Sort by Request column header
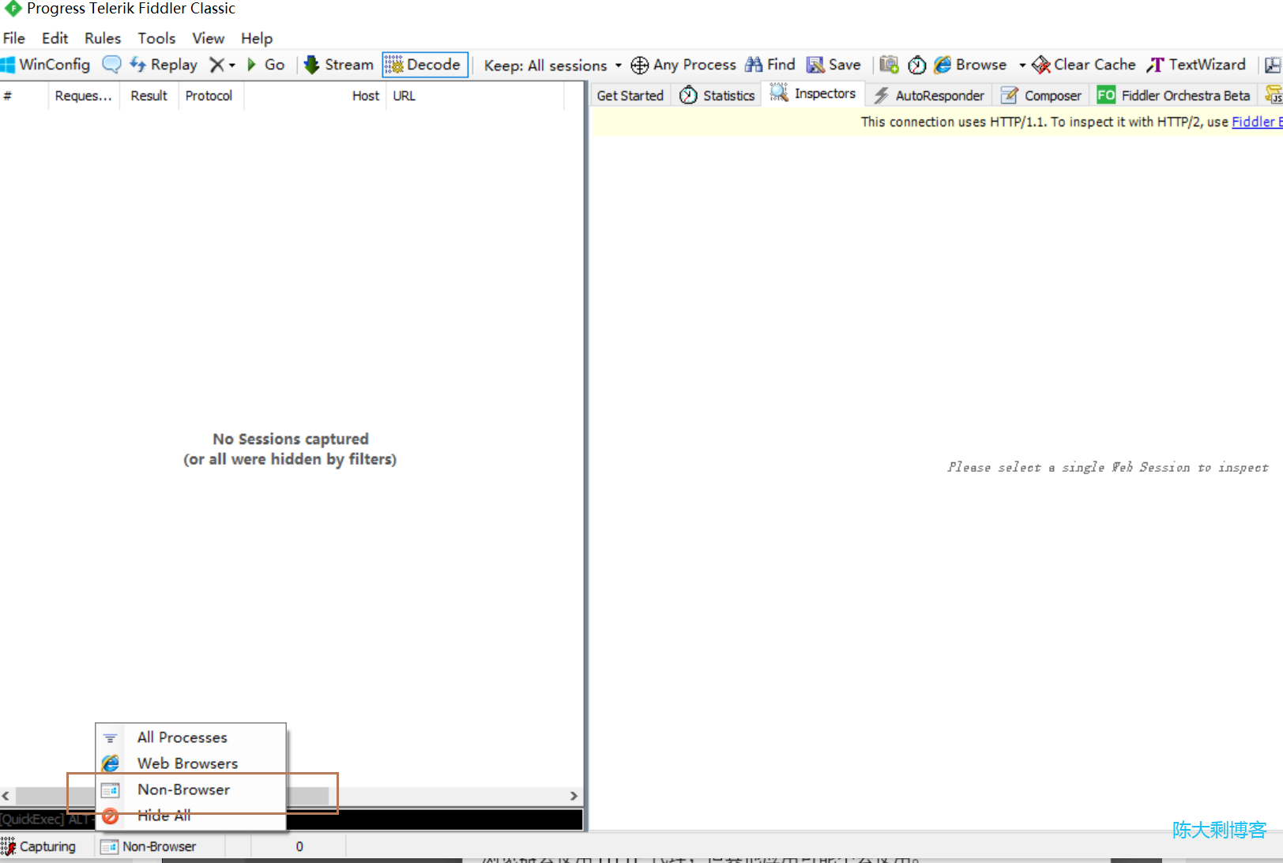Viewport: 1283px width, 863px height. (x=83, y=96)
